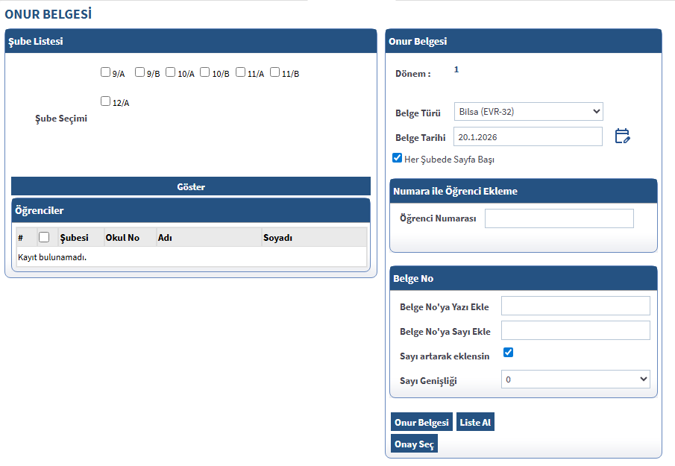Mark the 11/B class checkbox

tap(275, 72)
